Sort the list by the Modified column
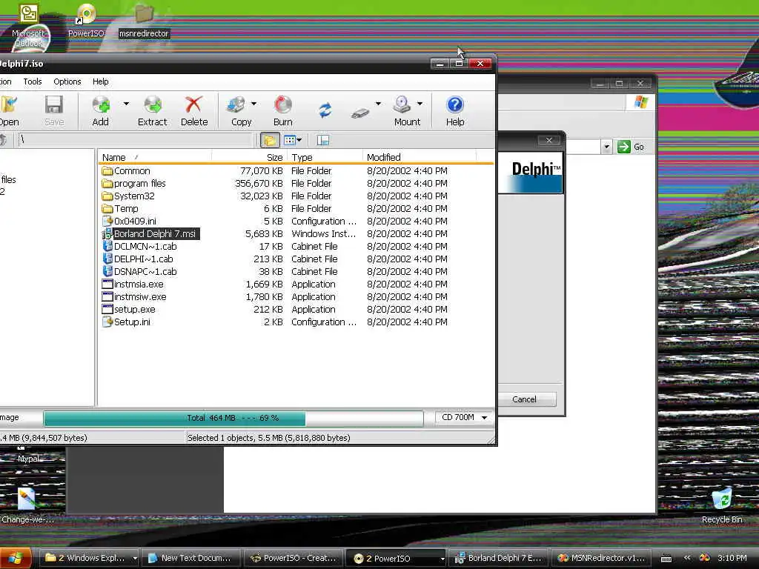 click(x=420, y=157)
